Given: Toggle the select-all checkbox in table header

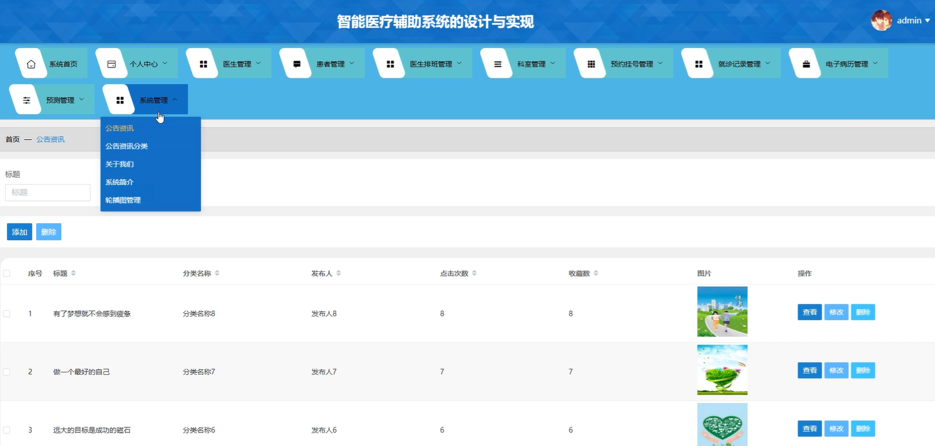Looking at the screenshot, I should [7, 274].
